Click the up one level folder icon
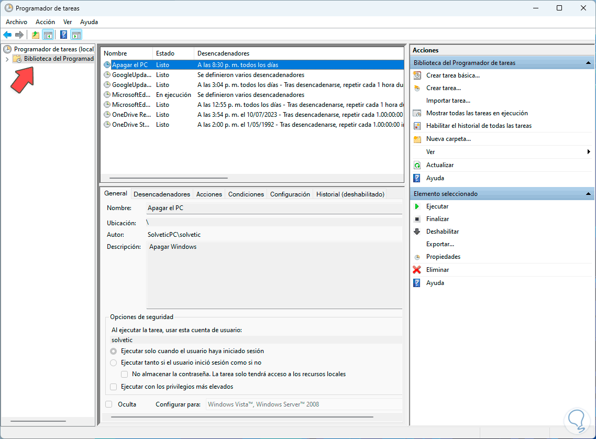Viewport: 596px width, 439px height. 35,35
